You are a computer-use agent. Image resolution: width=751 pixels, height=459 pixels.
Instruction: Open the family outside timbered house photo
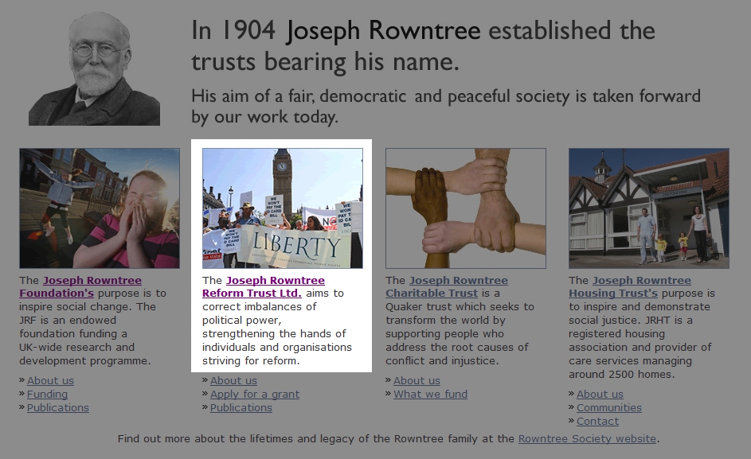click(649, 208)
